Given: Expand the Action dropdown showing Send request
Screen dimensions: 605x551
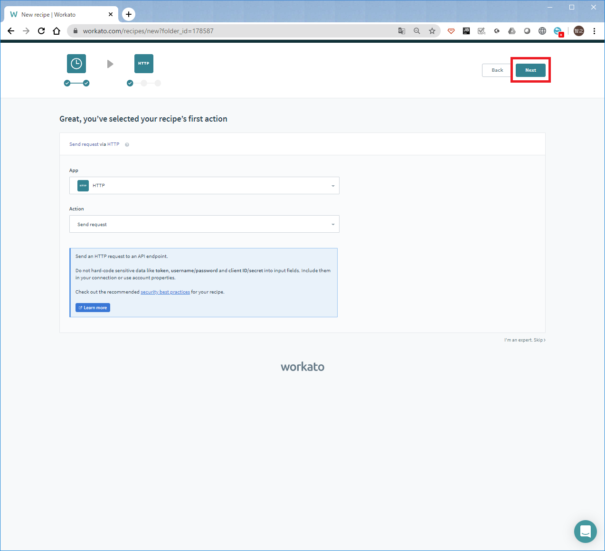Looking at the screenshot, I should [204, 224].
